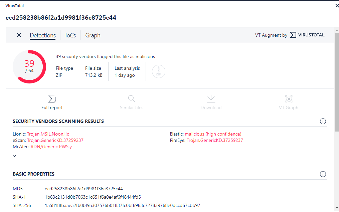Viewport: 339px width, 212px height.
Task: Click the Full report label
Action: tap(52, 108)
